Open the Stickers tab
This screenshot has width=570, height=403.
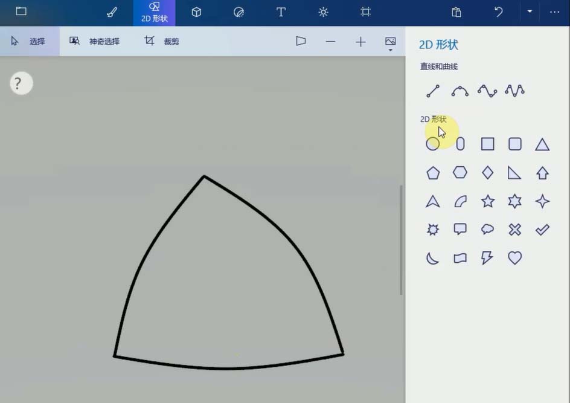click(x=239, y=12)
